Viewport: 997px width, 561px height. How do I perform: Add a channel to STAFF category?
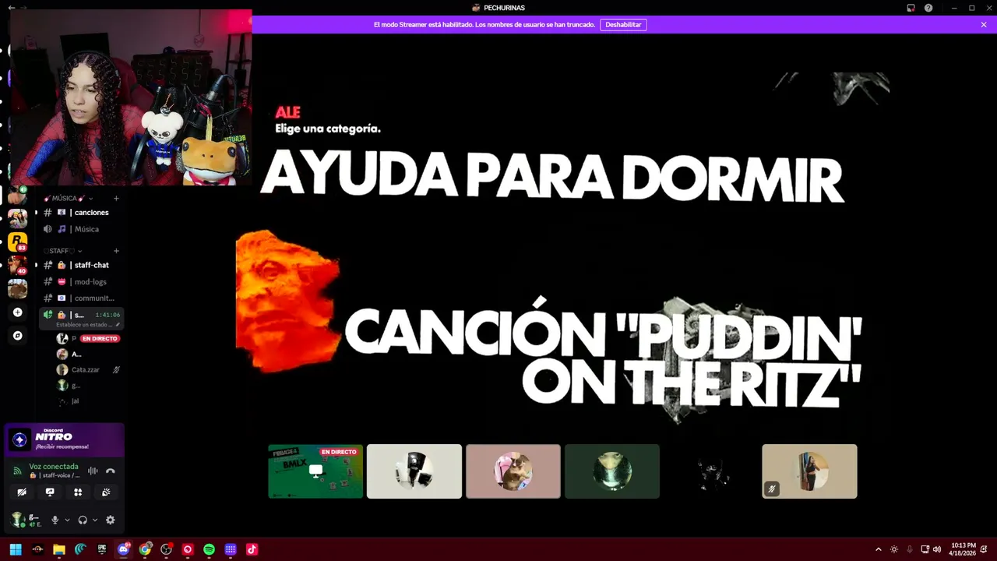point(116,251)
